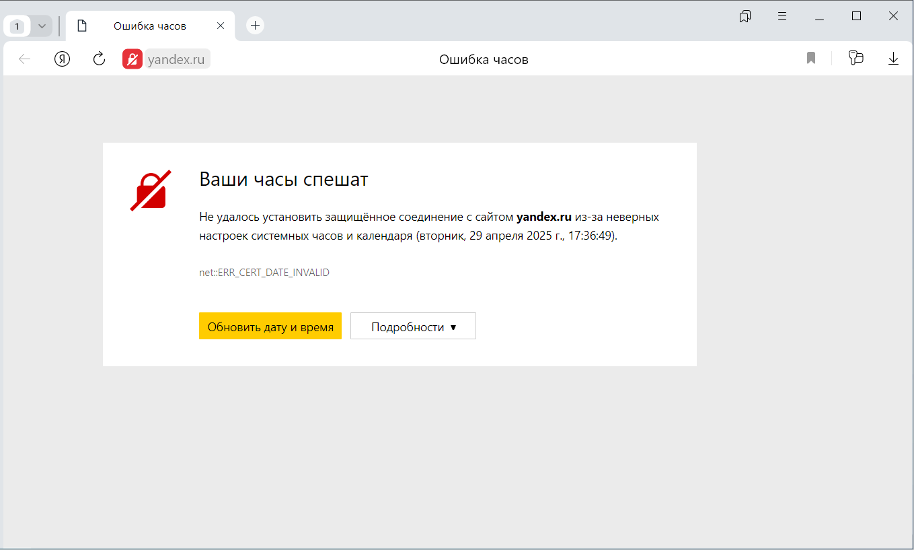The image size is (914, 550).
Task: Open the browser hamburger menu
Action: point(782,17)
